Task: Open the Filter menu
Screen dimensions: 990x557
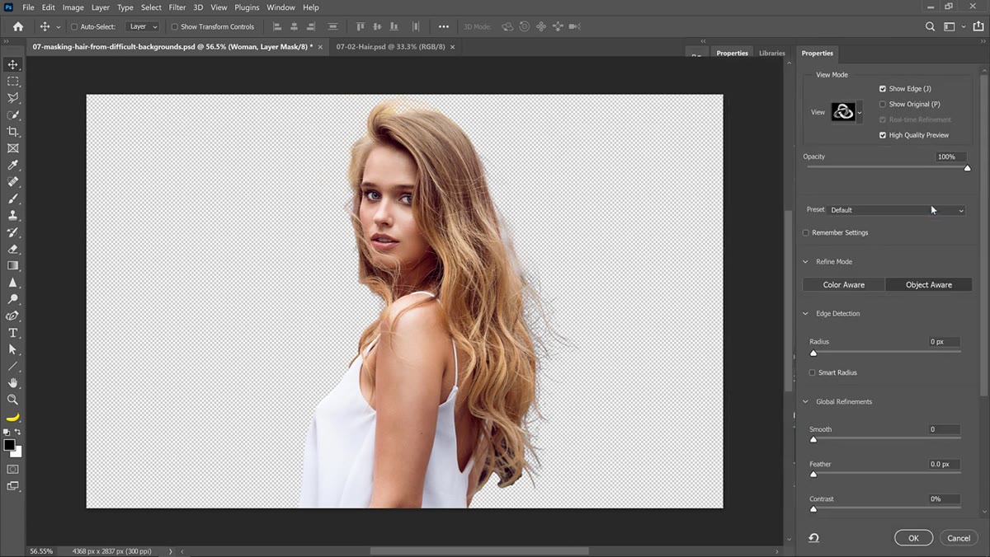Action: 177,7
